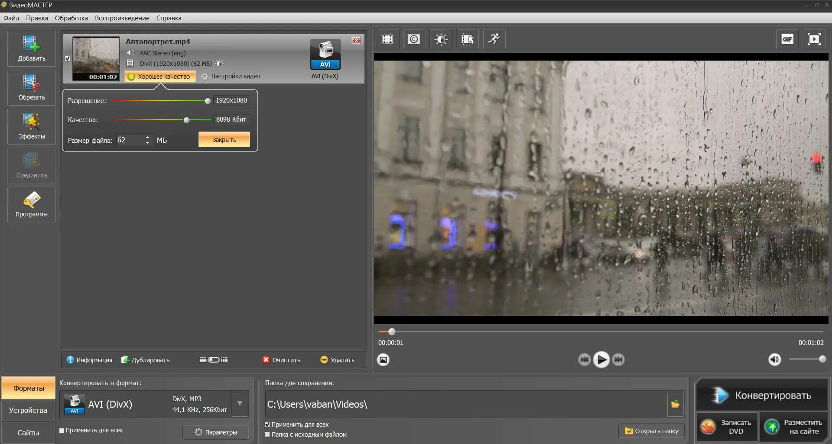832x444 pixels.
Task: Click the video playback position slider
Action: coord(392,332)
